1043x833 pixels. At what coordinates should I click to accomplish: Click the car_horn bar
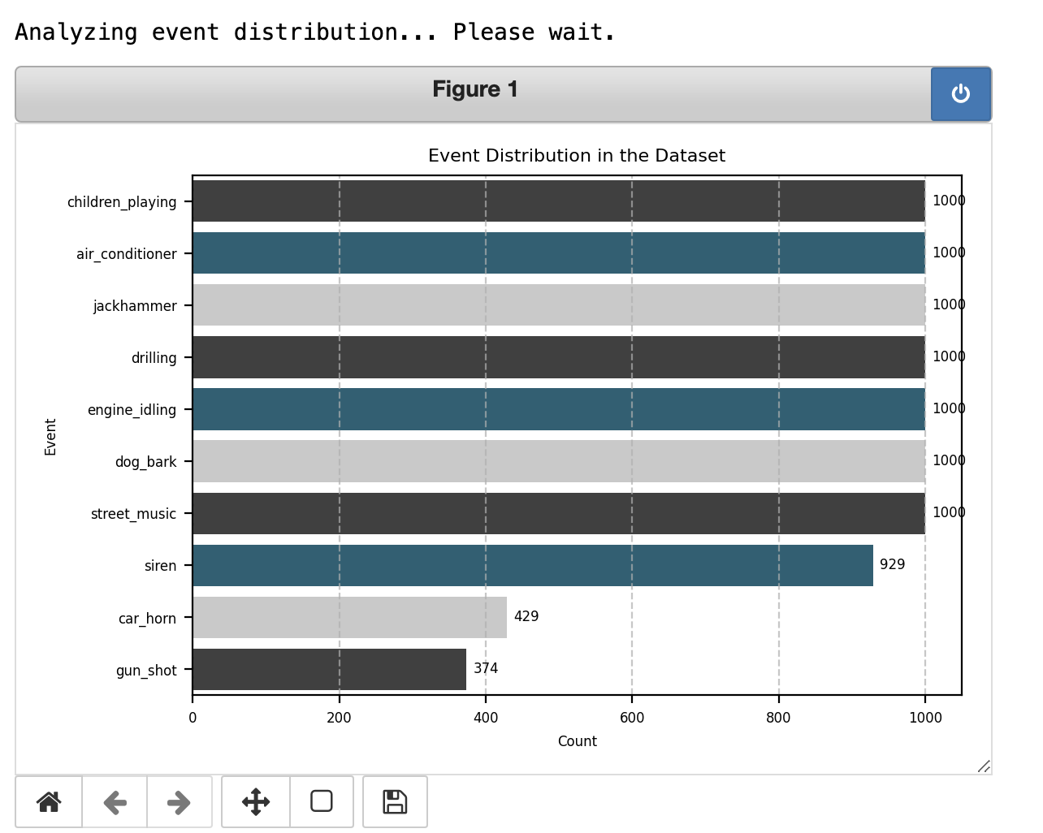click(x=350, y=617)
